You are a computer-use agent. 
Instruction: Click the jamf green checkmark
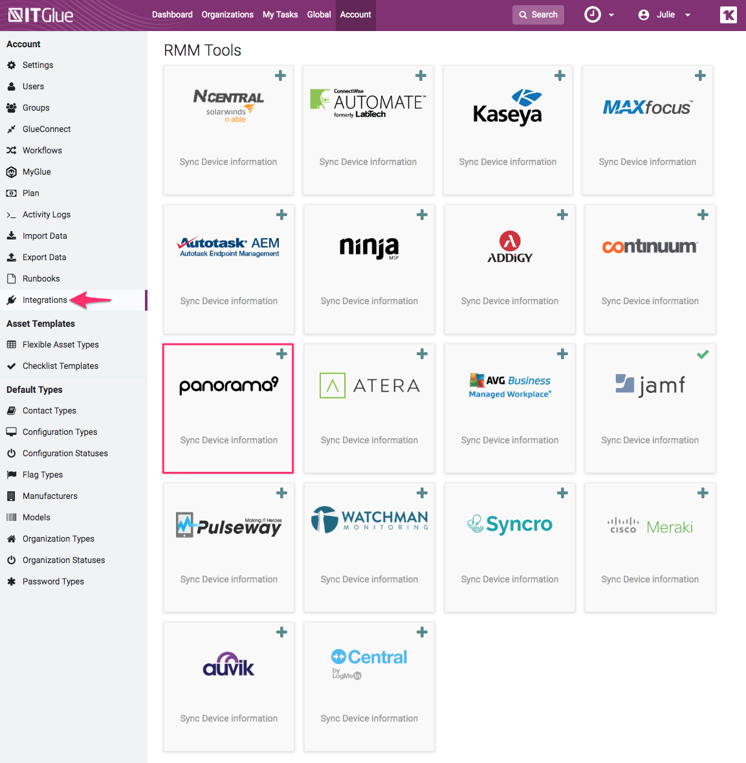coord(703,354)
